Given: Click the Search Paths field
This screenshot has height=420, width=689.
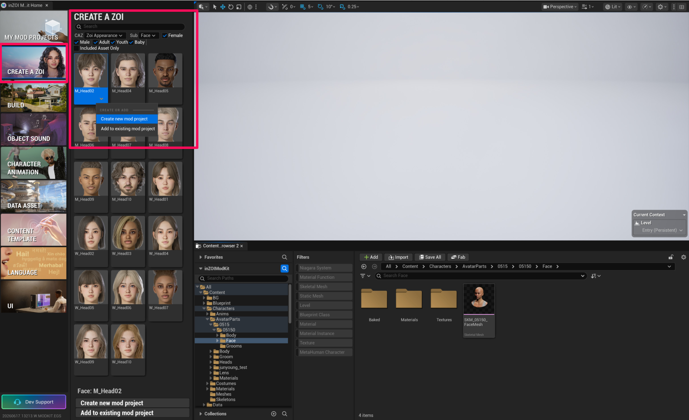Looking at the screenshot, I should tap(243, 278).
